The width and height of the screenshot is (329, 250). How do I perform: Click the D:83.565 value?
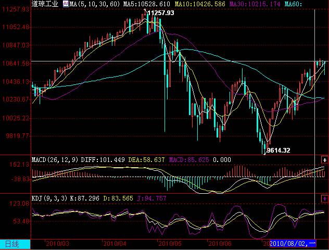pos(118,198)
